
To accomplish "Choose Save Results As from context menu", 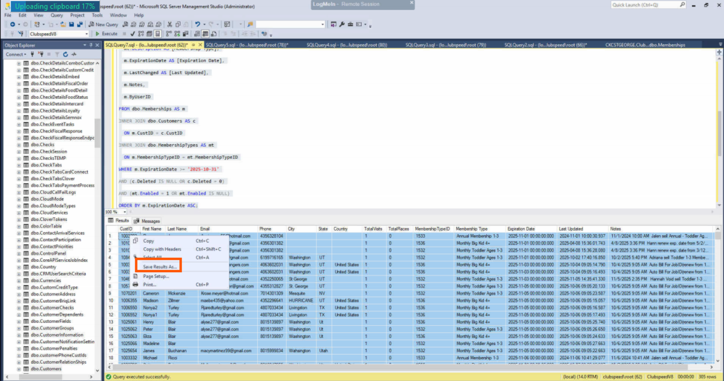I will [160, 266].
